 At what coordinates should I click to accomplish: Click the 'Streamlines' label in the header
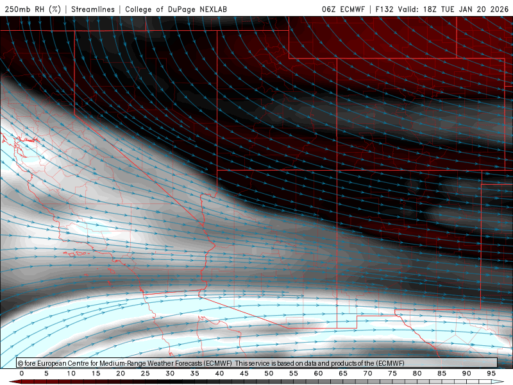(x=93, y=9)
